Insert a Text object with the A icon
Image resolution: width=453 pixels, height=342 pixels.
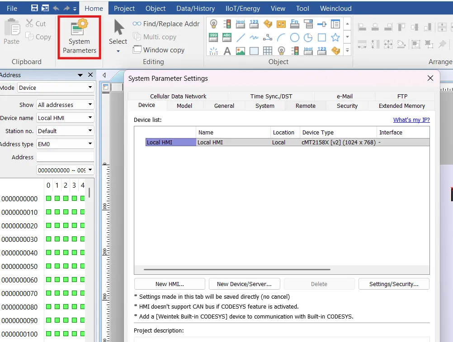(x=227, y=50)
